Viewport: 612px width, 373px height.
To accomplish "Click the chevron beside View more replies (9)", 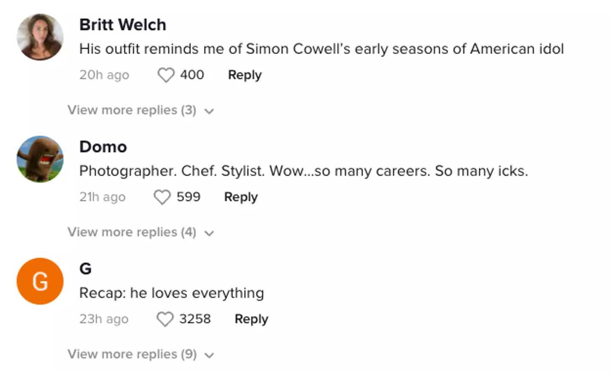I will [209, 355].
